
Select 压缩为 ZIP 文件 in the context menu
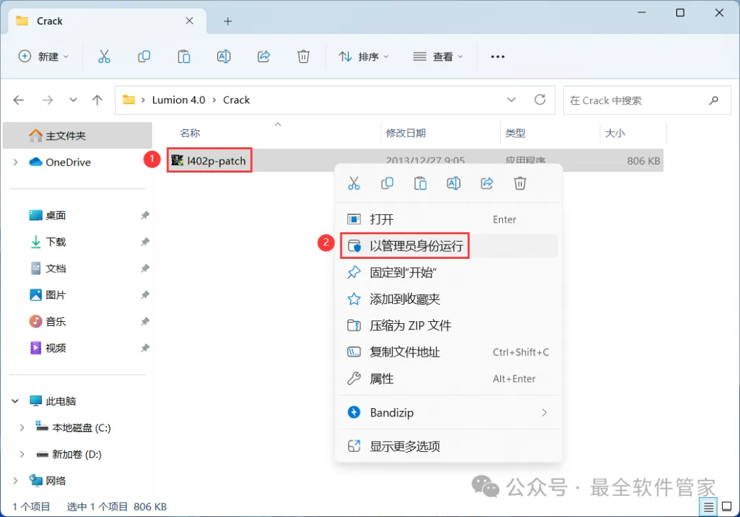pyautogui.click(x=448, y=325)
